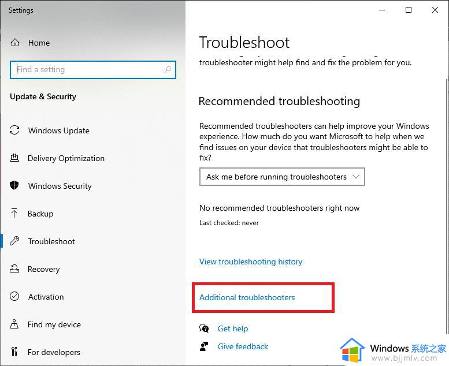This screenshot has width=449, height=366.
Task: Click the Windows Security shield icon
Action: click(14, 185)
